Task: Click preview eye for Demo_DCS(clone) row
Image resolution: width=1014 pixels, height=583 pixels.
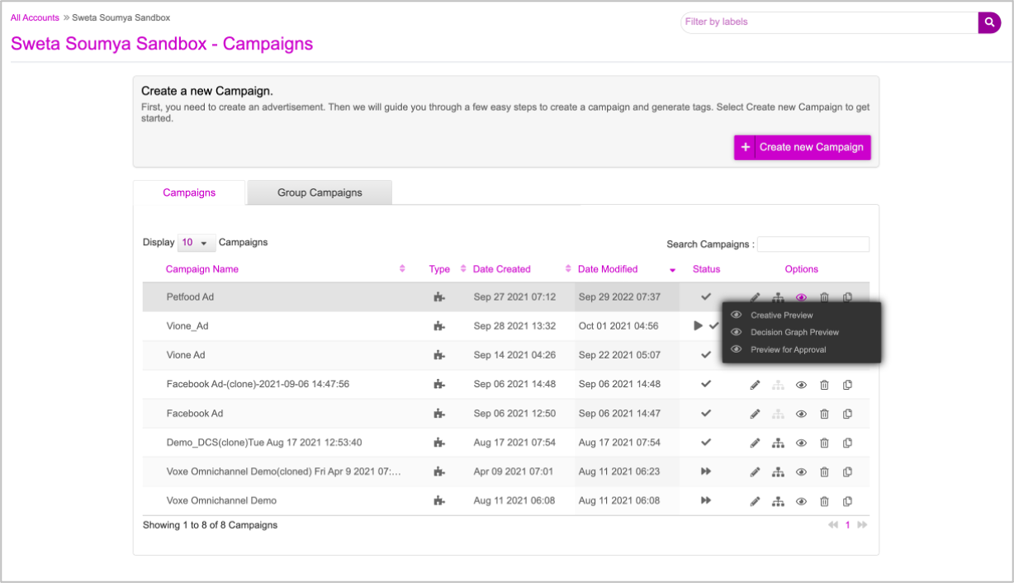Action: pos(801,443)
